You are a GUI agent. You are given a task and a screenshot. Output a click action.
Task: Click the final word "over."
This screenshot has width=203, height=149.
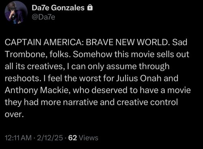point(14,114)
